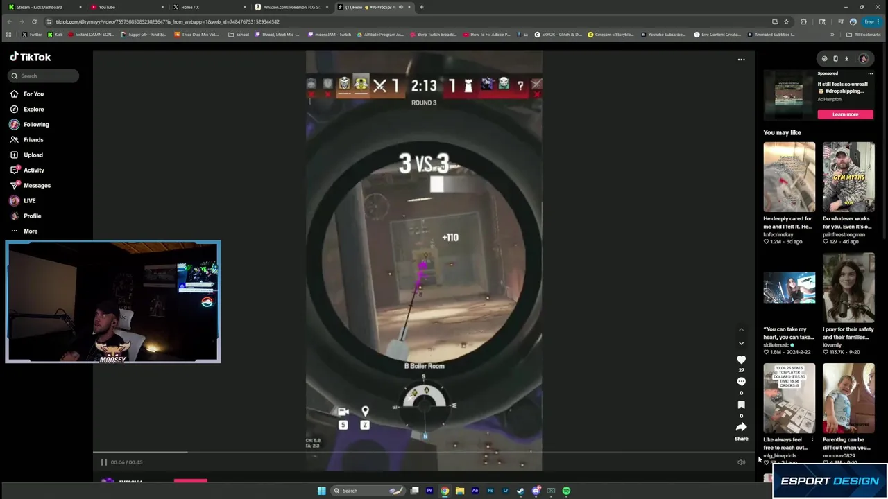The width and height of the screenshot is (888, 499).
Task: Open your Profile page
Action: tap(26, 216)
